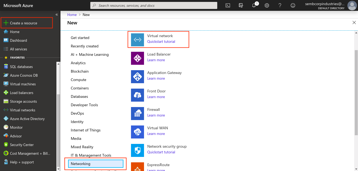This screenshot has height=171, width=358.
Task: Select the Analytics category
Action: [x=78, y=63]
